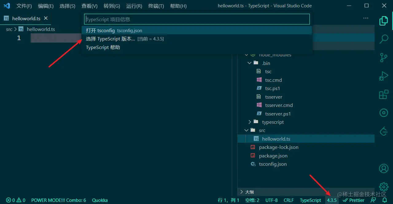
Task: Click the tsserver.cmd Windows file icon
Action: pos(259,105)
